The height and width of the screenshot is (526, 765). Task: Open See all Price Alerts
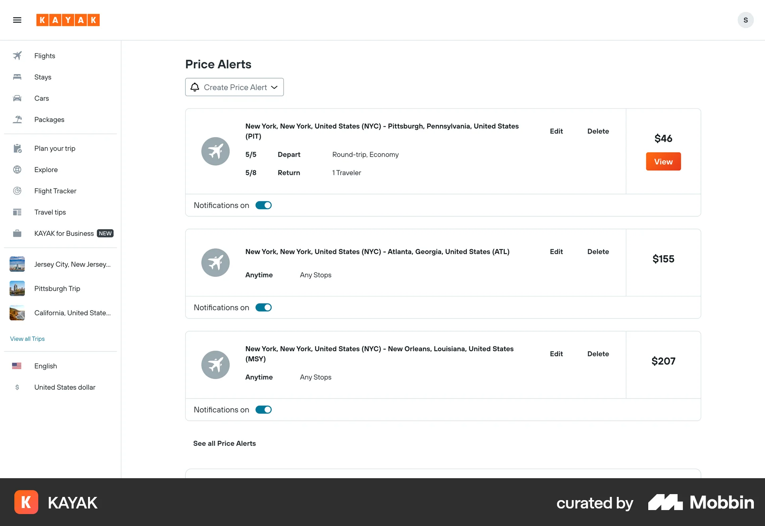tap(224, 443)
